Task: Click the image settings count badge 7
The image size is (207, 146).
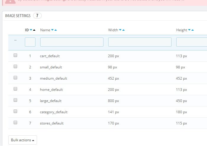Action: [37, 16]
